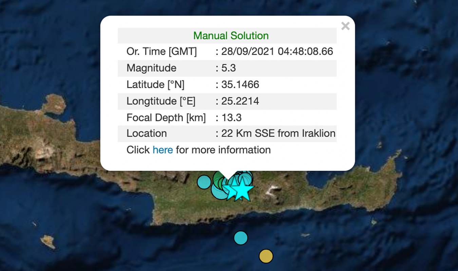Image resolution: width=458 pixels, height=271 pixels.
Task: Click the yellow earthquake marker in the sea
Action: point(266,256)
